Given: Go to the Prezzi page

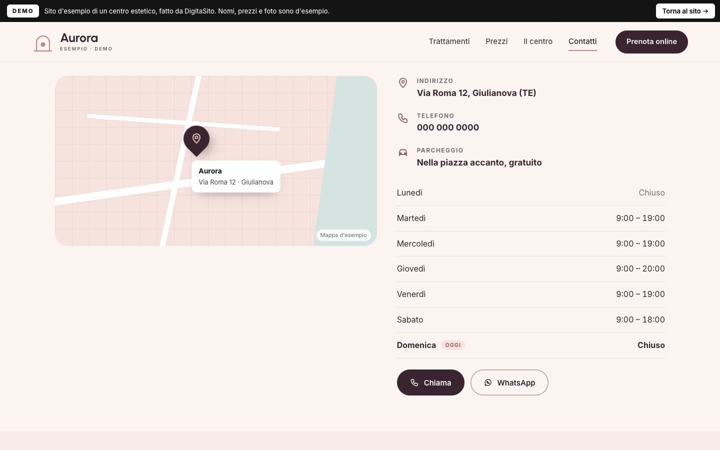Looking at the screenshot, I should (x=496, y=41).
